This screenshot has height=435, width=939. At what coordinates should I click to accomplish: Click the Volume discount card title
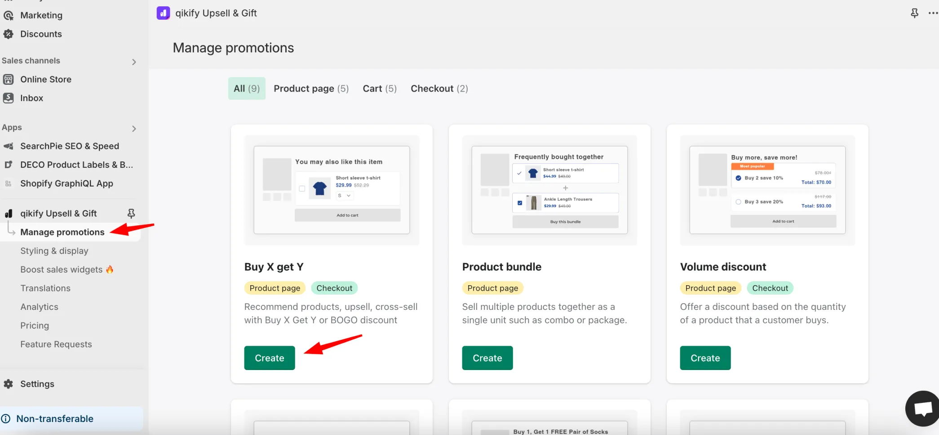tap(723, 267)
